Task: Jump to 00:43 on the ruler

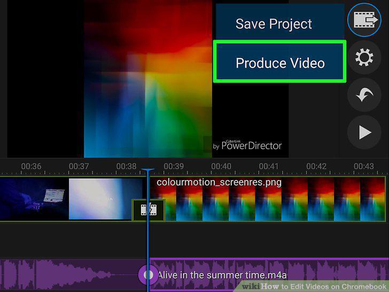Action: click(364, 166)
